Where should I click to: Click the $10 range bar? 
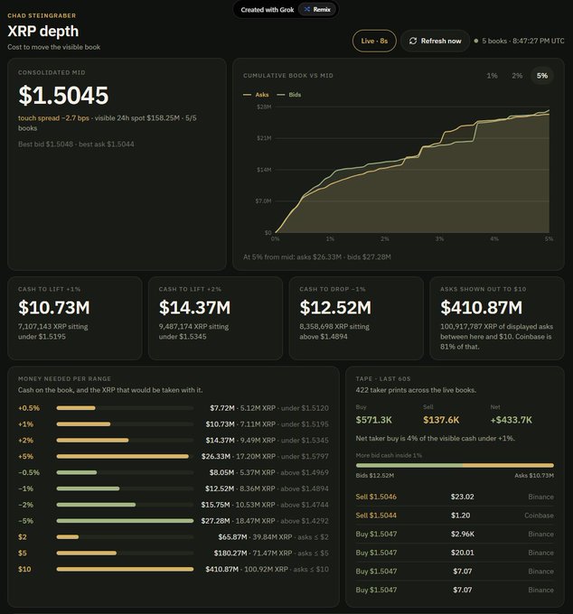[x=125, y=569]
